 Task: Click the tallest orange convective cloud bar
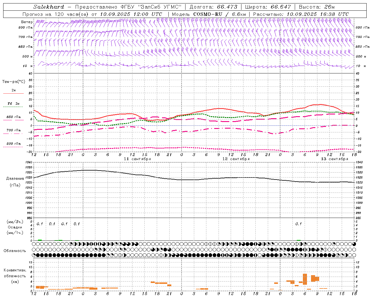click(305, 279)
